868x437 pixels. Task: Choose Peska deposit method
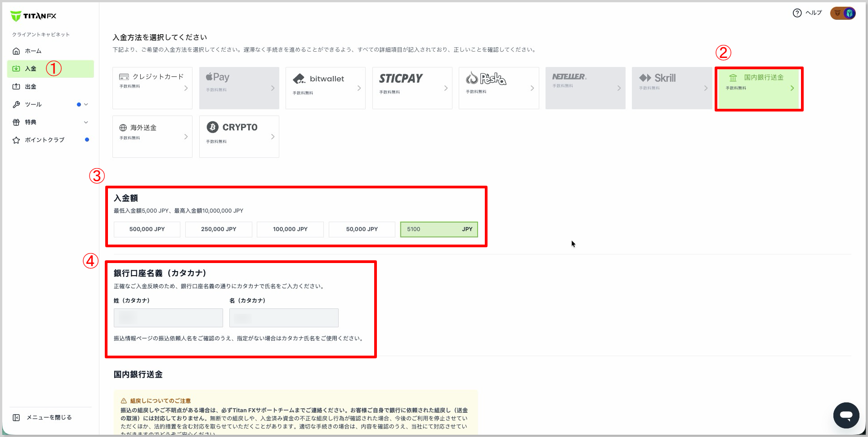pos(499,88)
